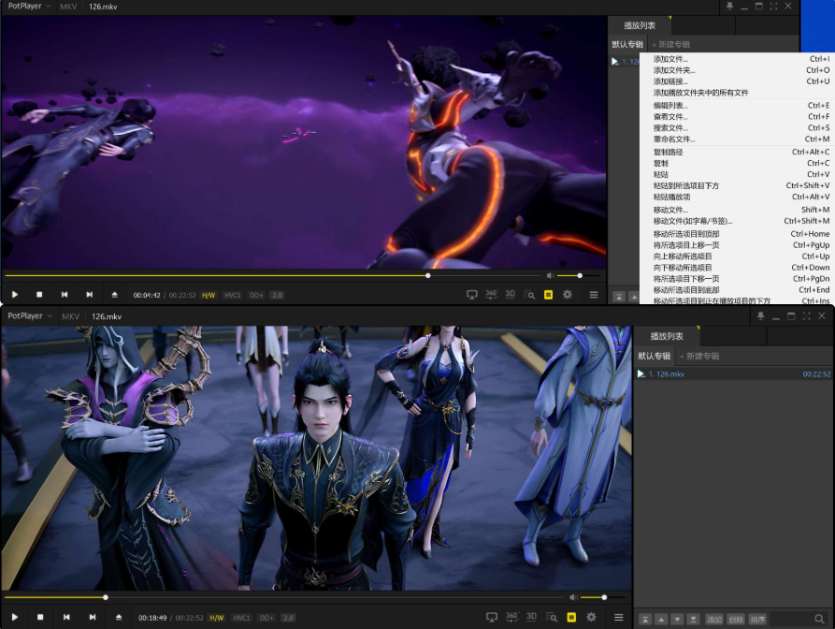Screen dimensions: 835x629
Task: Click the search magnifier in lower playlist panel
Action: click(x=819, y=620)
